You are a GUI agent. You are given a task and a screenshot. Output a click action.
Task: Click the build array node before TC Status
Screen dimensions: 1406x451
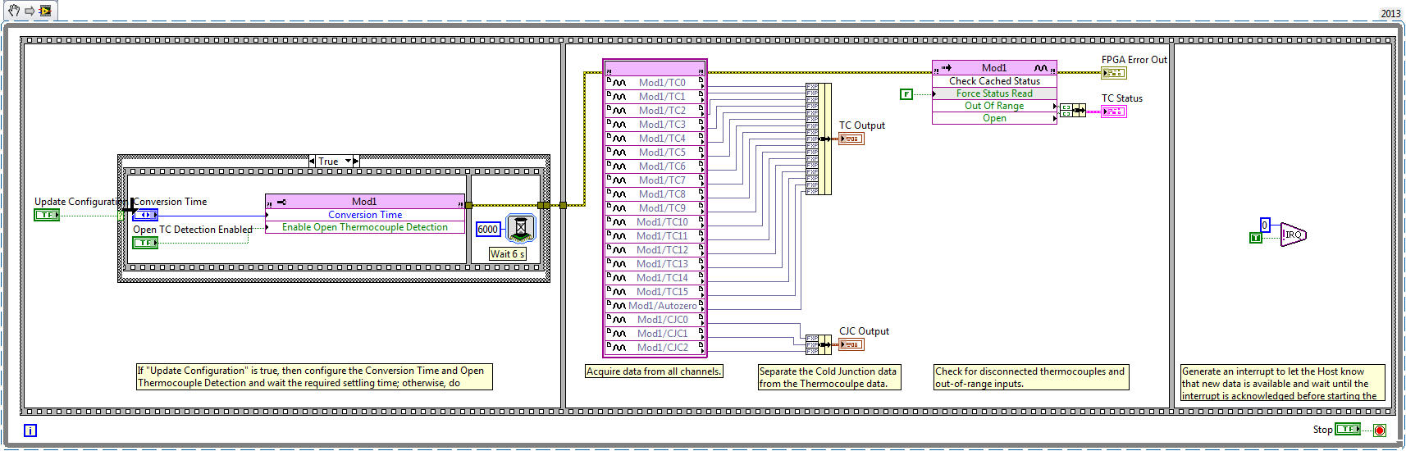1073,110
